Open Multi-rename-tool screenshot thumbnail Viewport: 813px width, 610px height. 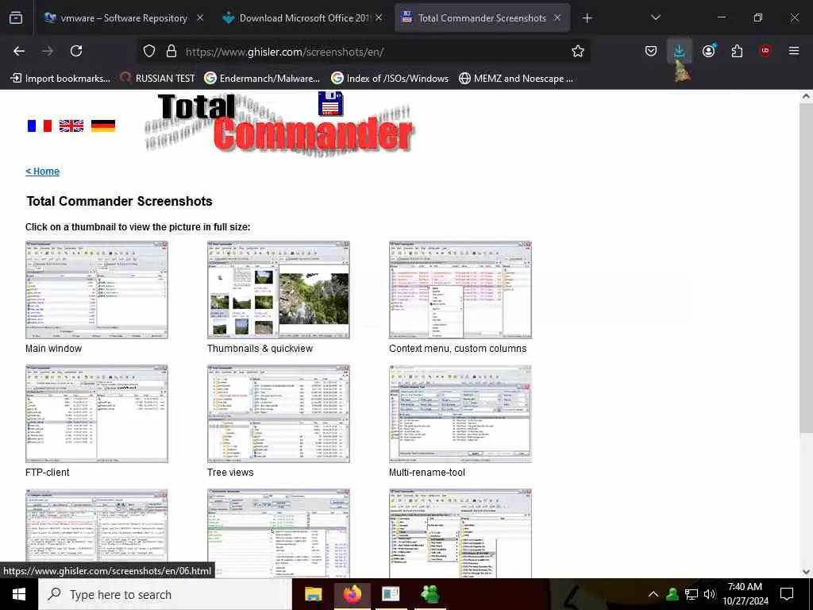[x=460, y=414]
